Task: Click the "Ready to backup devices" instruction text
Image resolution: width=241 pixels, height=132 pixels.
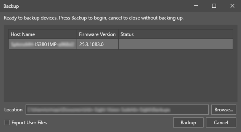Action: 94,18
